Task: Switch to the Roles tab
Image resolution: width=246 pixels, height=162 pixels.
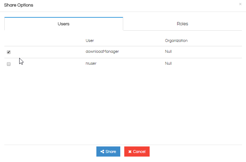Action: (183, 24)
